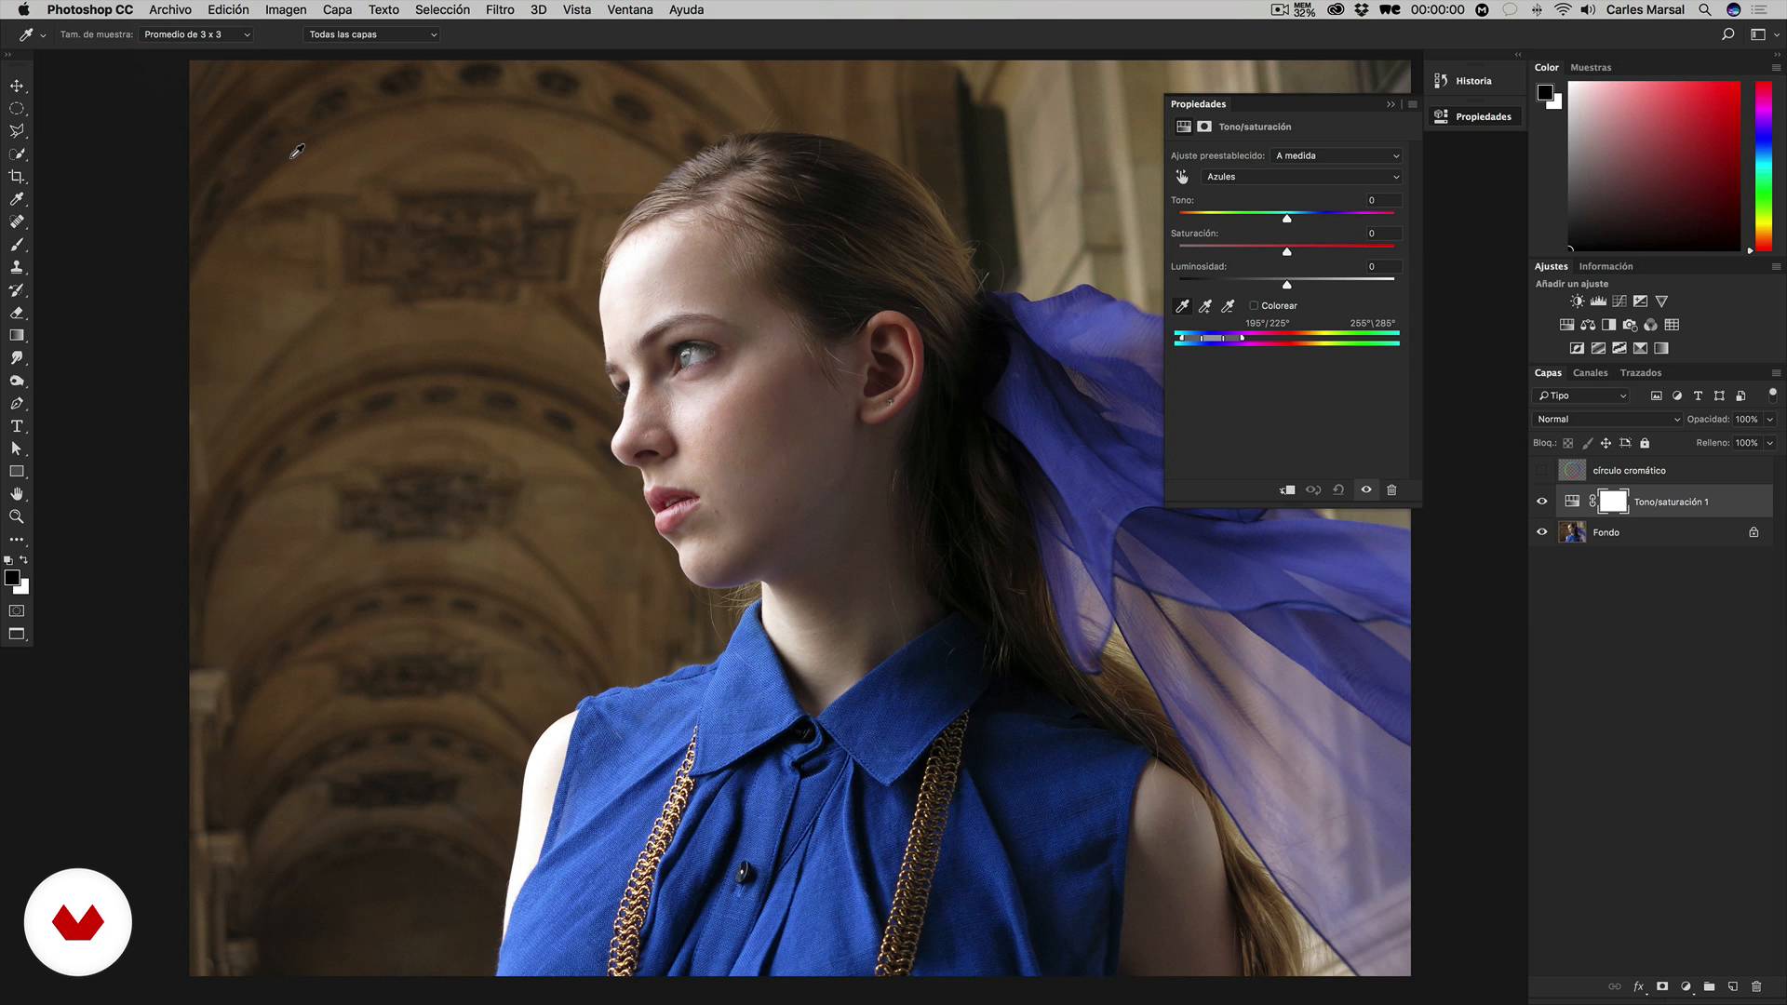Open the Opacidad slider dropdown
1787x1005 pixels.
pos(1770,420)
